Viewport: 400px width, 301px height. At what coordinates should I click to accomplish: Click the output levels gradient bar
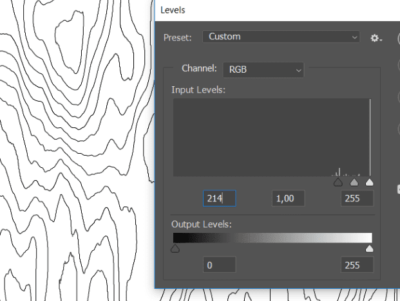[x=272, y=238]
